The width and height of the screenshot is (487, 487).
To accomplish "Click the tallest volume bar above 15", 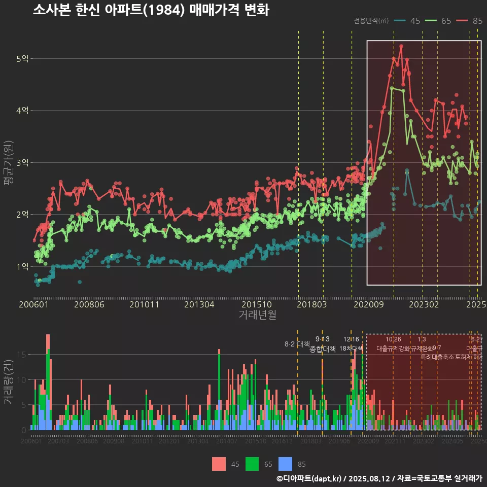I will 48,382.
